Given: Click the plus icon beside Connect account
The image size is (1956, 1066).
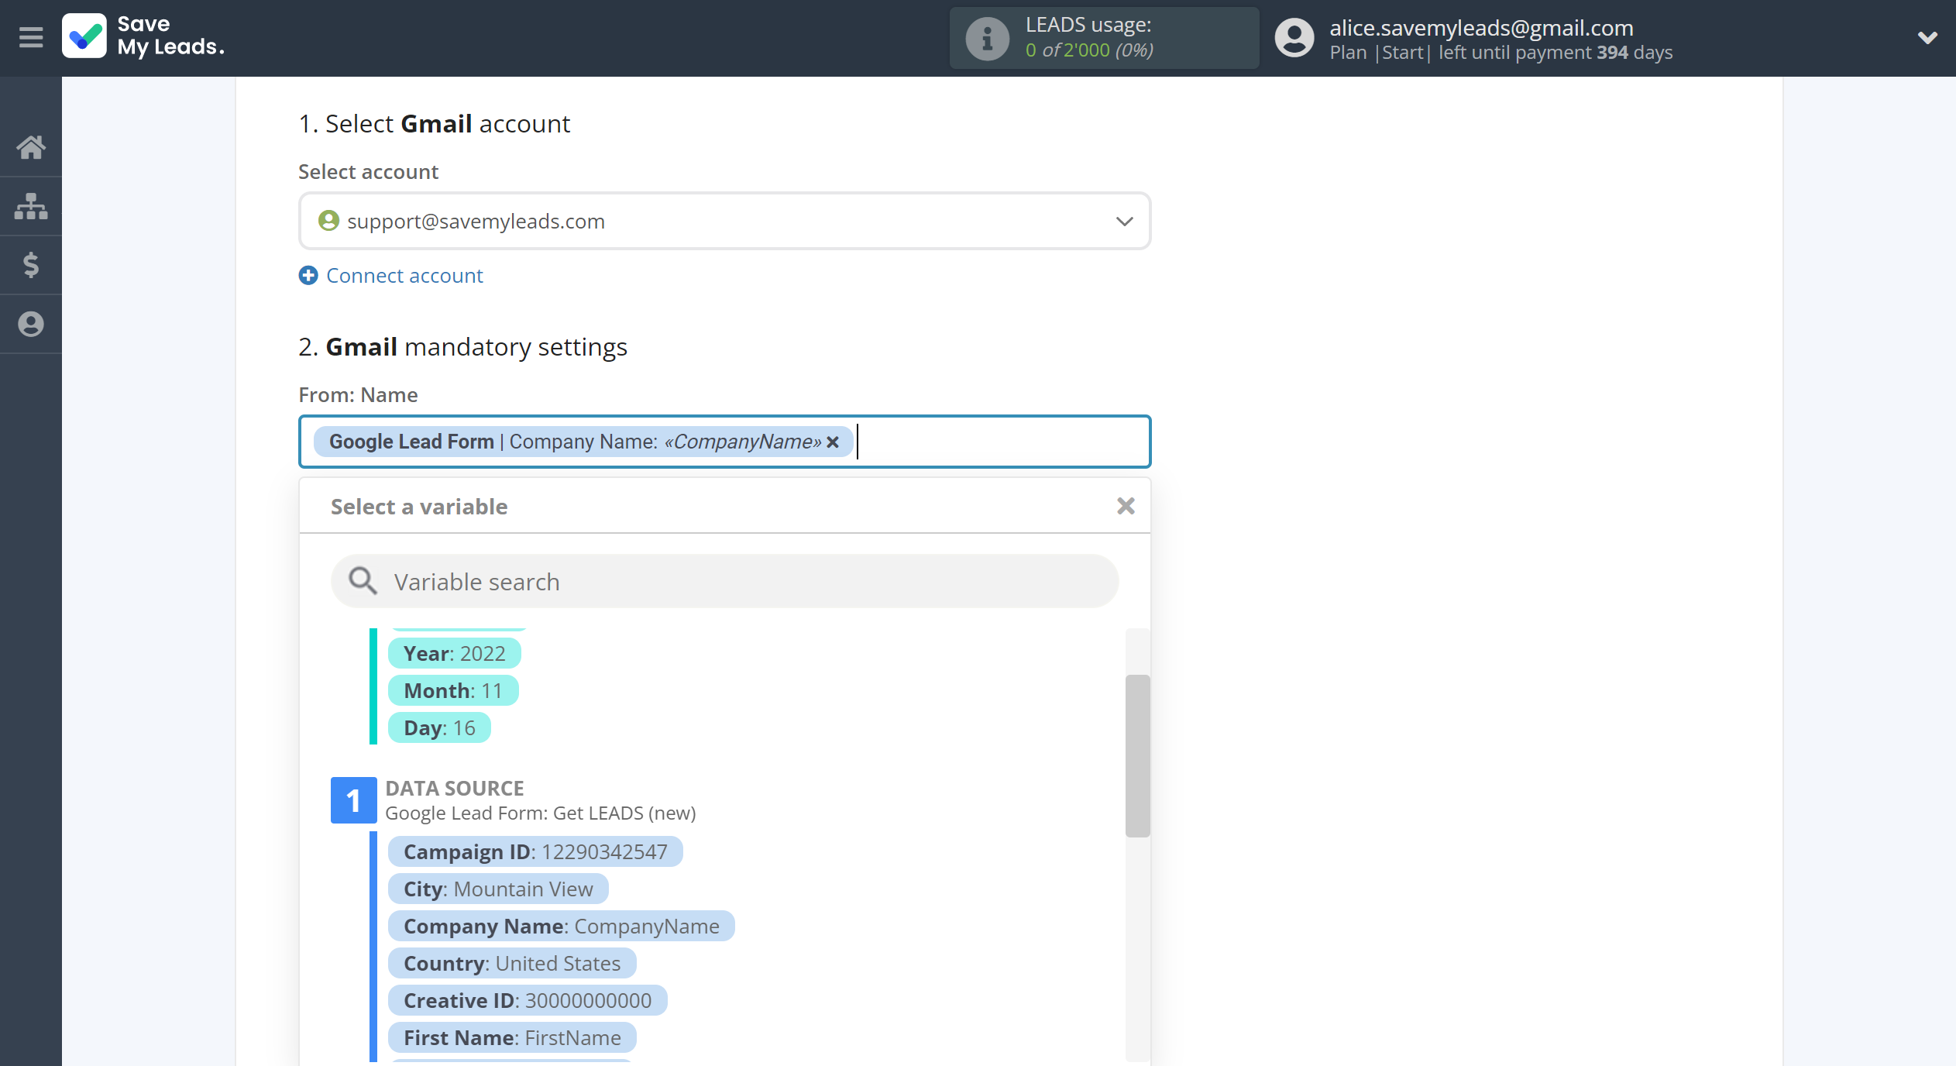Looking at the screenshot, I should point(308,276).
